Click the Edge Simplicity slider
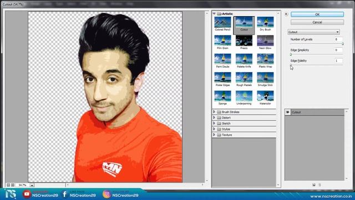The width and height of the screenshot is (355, 200). [x=317, y=54]
